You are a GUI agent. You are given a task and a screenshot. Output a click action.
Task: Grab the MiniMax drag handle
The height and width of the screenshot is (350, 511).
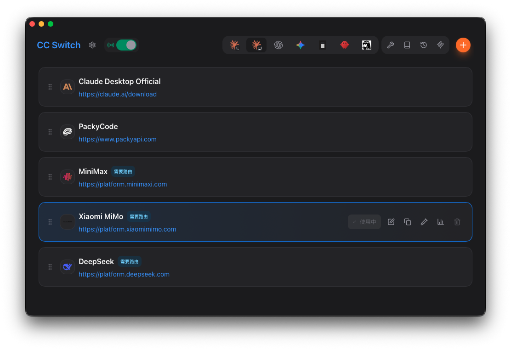pyautogui.click(x=50, y=177)
